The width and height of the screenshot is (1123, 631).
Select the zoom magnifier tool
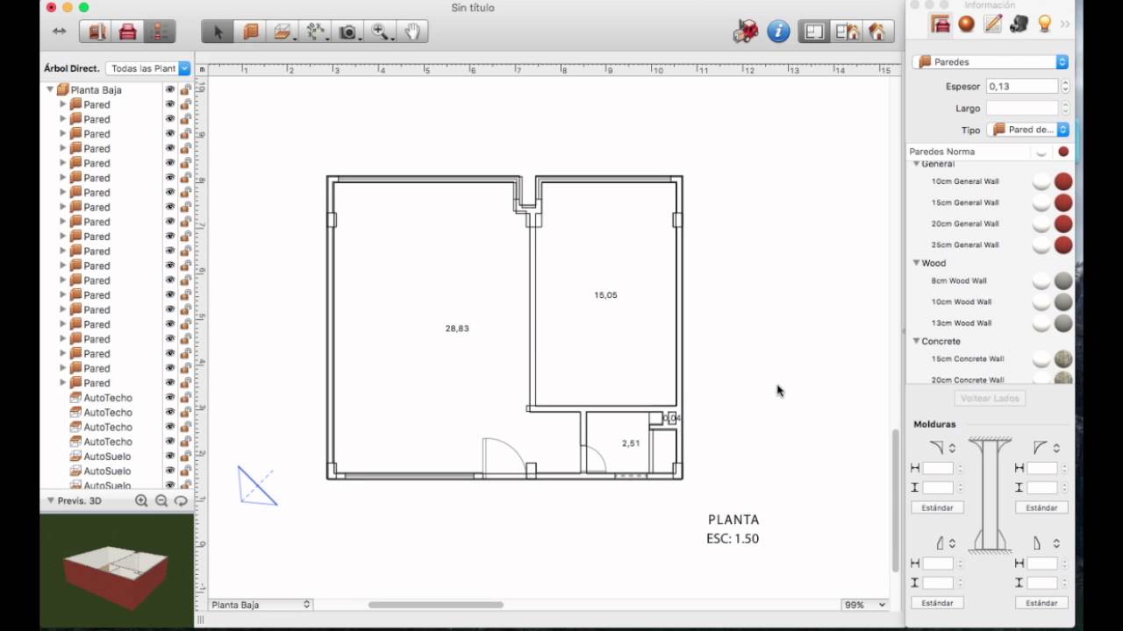click(x=380, y=32)
